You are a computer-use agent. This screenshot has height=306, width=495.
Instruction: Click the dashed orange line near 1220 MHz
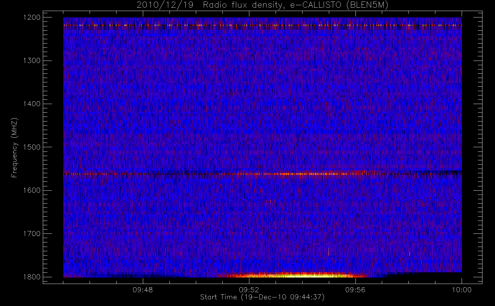262,25
